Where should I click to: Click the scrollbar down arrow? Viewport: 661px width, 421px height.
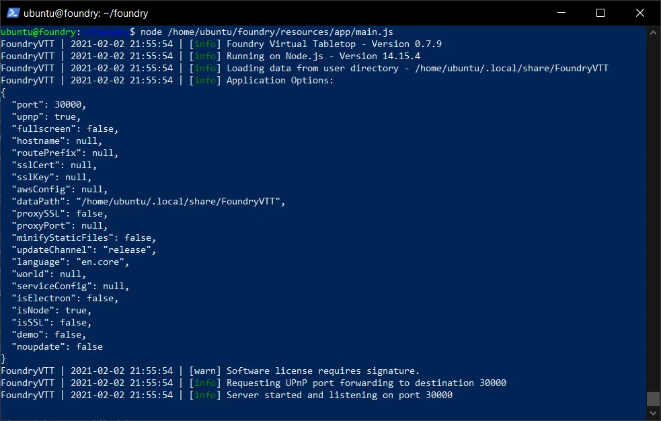(652, 412)
